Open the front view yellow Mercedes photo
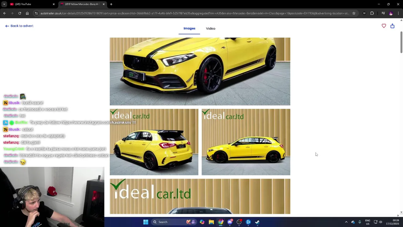This screenshot has height=227, width=403. 200,71
